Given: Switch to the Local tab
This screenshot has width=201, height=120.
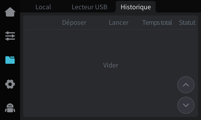Looking at the screenshot, I should [43, 7].
